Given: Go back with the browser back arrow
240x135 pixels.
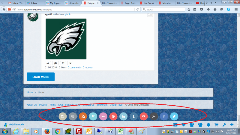Looking at the screenshot, I should click(x=4, y=9).
